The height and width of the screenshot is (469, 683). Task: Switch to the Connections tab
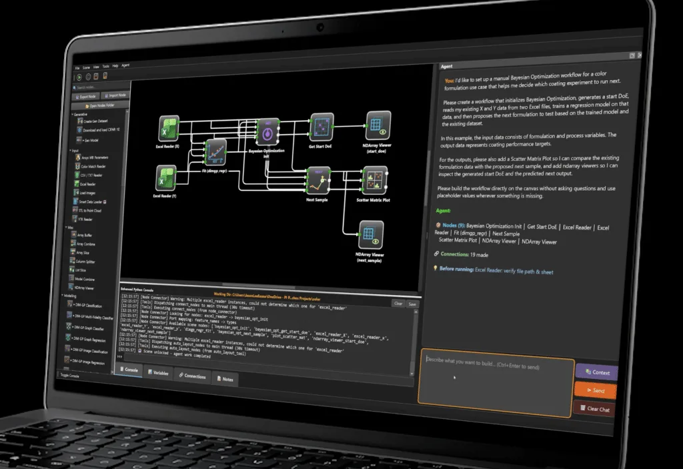click(193, 376)
